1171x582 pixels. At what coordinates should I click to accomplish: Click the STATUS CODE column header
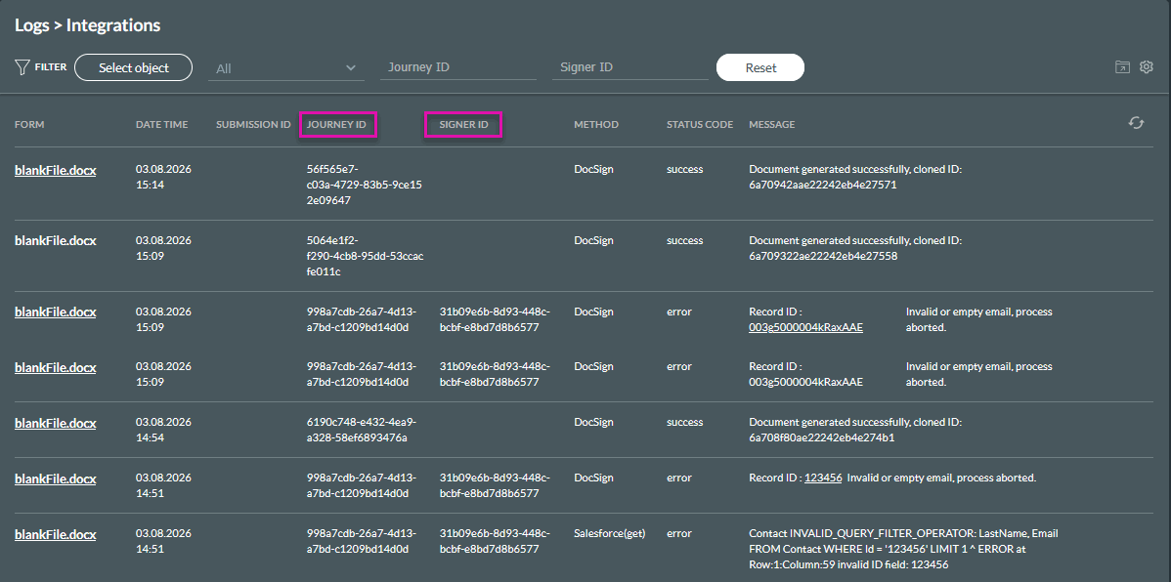point(700,125)
